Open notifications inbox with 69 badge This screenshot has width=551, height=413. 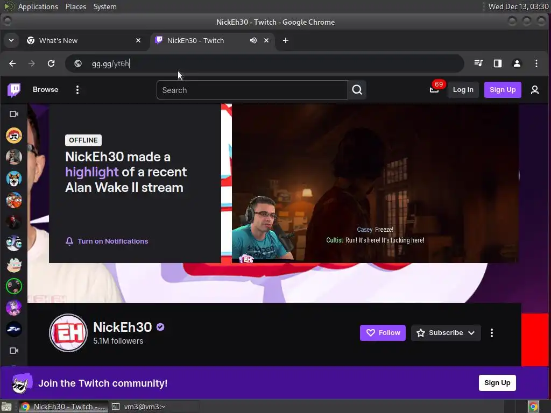(x=434, y=90)
